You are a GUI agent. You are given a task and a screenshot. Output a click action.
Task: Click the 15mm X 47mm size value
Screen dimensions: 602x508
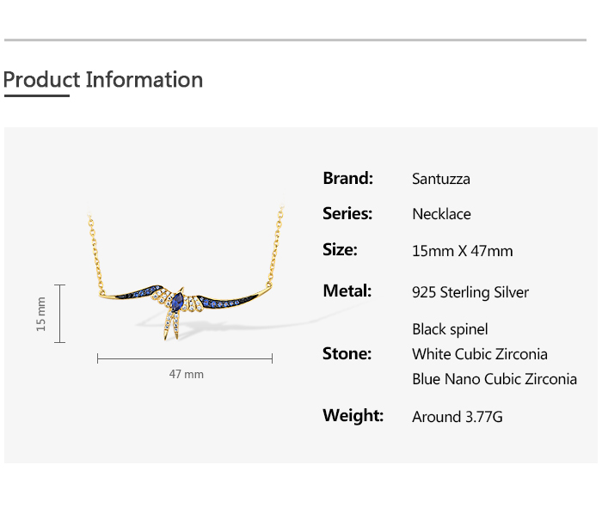click(x=462, y=251)
